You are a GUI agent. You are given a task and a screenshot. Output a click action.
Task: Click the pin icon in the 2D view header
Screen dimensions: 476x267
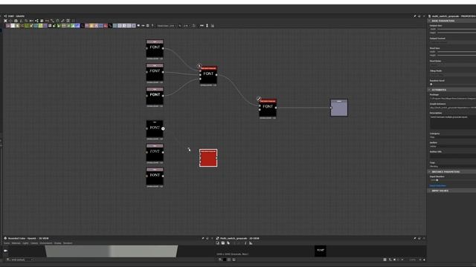pyautogui.click(x=415, y=239)
